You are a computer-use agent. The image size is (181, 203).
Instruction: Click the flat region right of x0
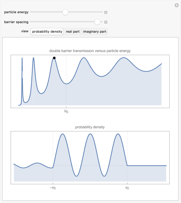[x=147, y=166]
